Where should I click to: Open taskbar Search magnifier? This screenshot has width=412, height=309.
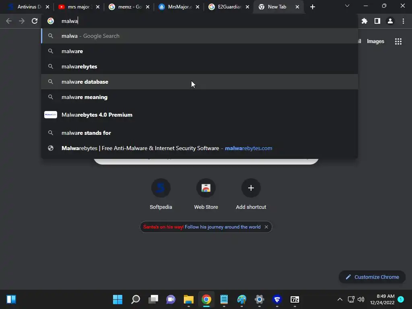[136, 299]
